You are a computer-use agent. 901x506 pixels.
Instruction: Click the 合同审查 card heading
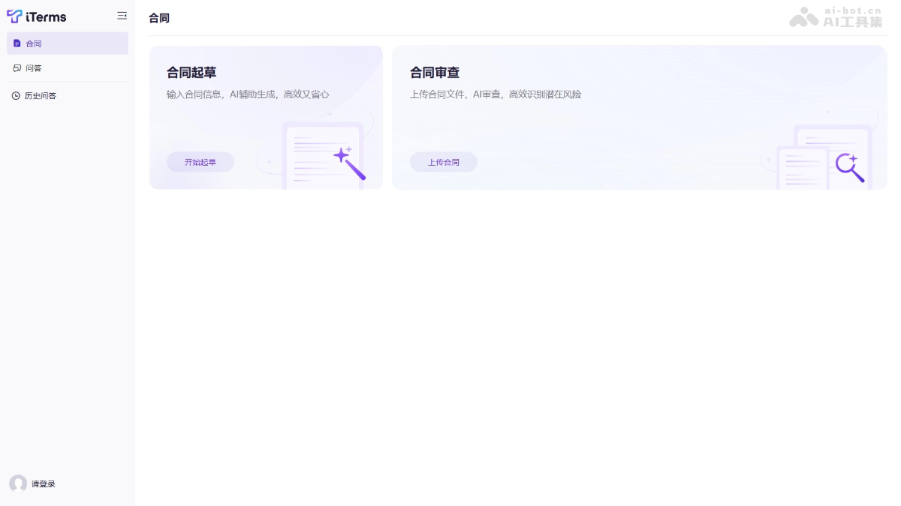coord(435,73)
